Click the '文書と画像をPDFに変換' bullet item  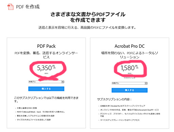pyautogui.click(x=27, y=108)
